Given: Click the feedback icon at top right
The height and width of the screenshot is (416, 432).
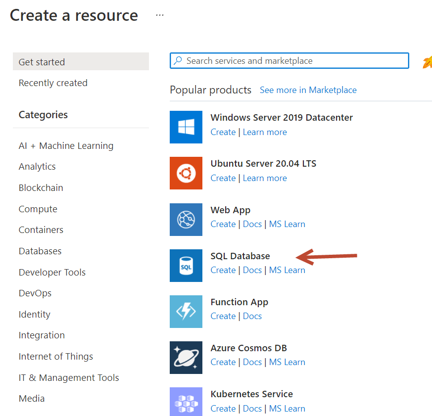Looking at the screenshot, I should point(427,61).
